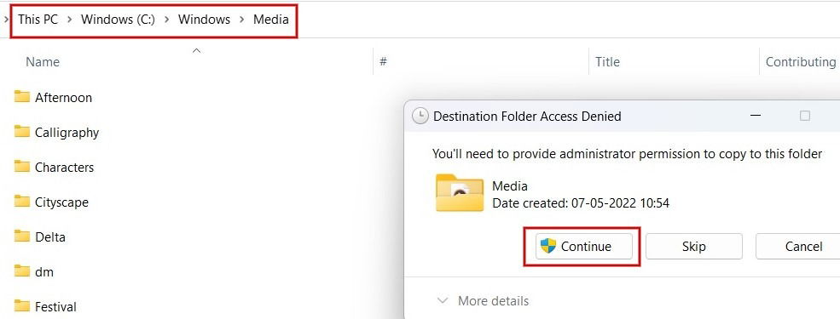Click the Characters folder icon
Viewport: 840px width, 319px height.
click(22, 167)
